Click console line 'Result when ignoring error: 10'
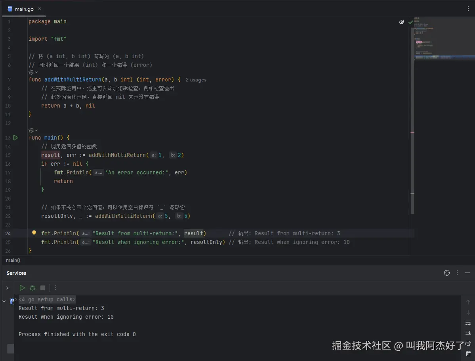This screenshot has height=361, width=475. click(66, 317)
